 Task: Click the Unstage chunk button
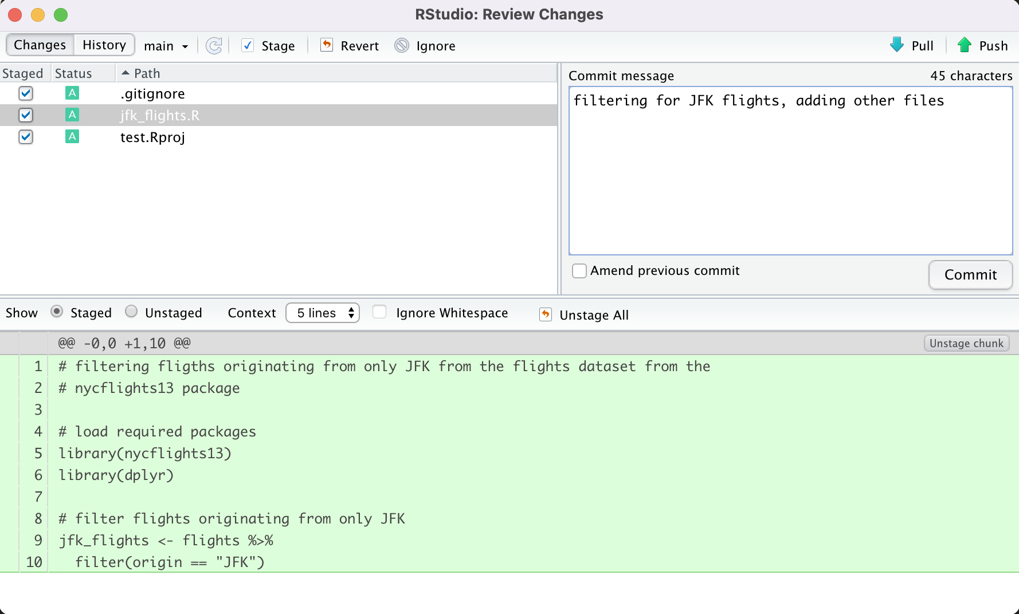[x=966, y=343]
